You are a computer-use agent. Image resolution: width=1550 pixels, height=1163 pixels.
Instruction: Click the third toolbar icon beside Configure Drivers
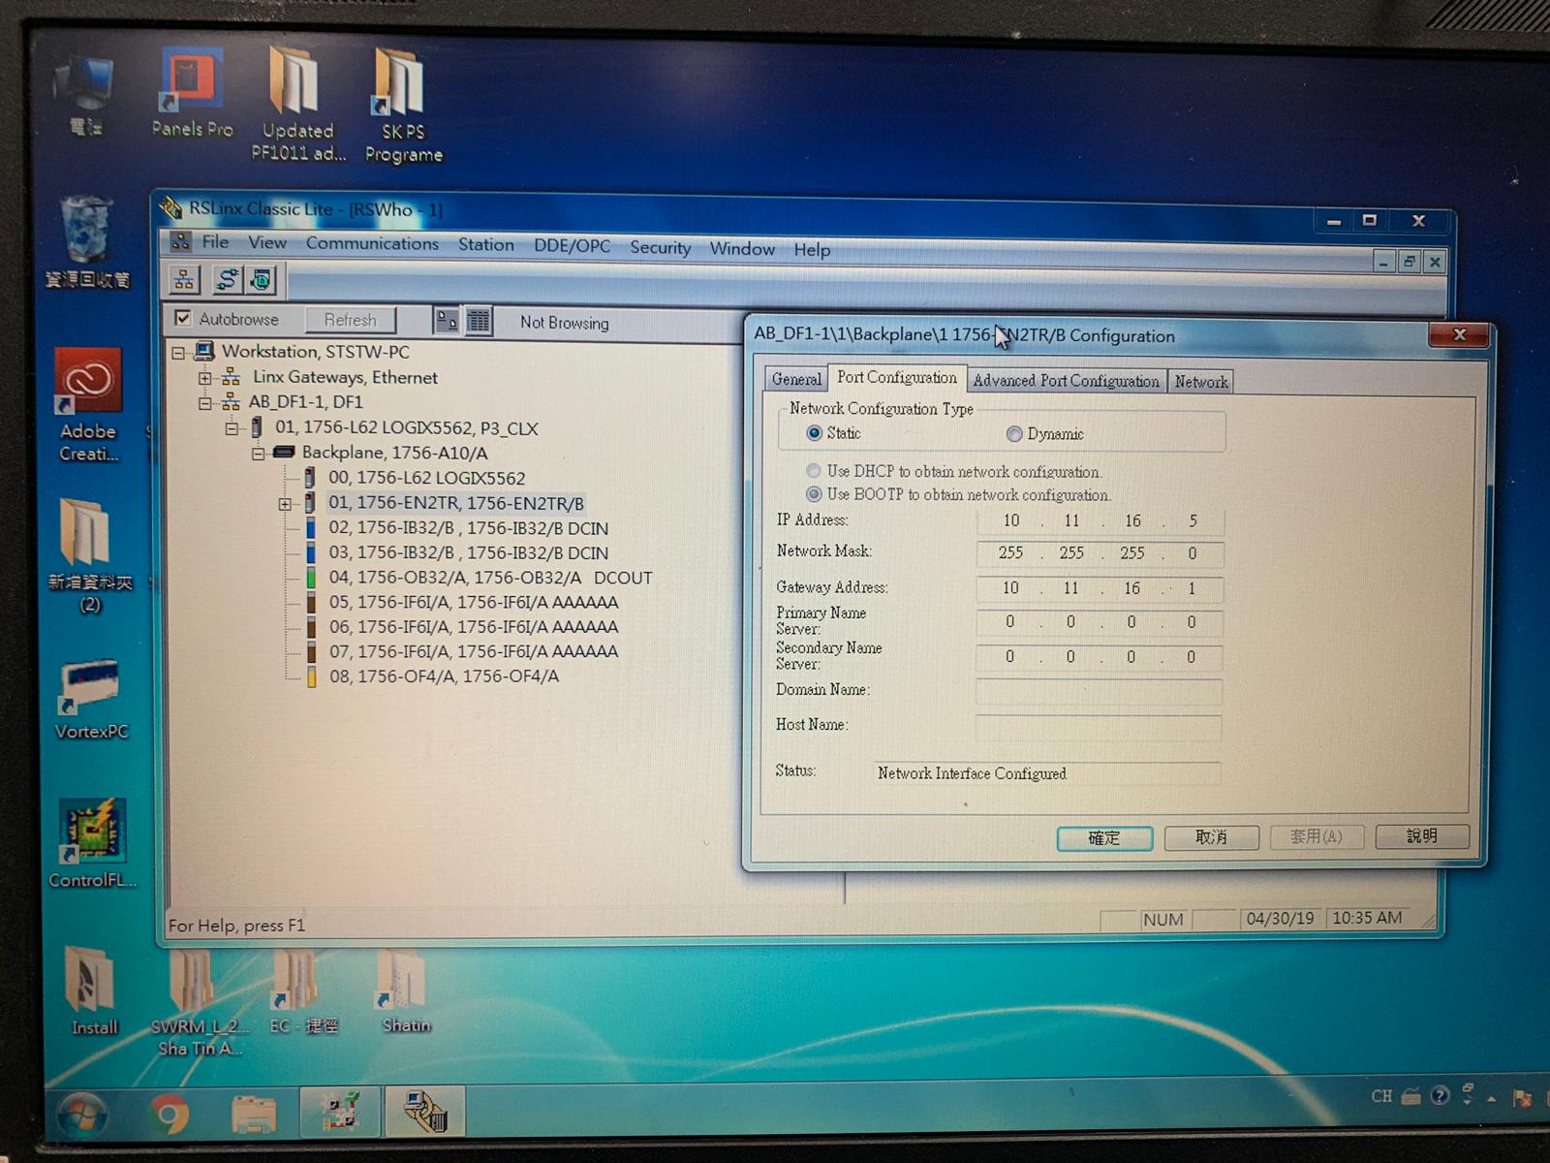(x=261, y=281)
